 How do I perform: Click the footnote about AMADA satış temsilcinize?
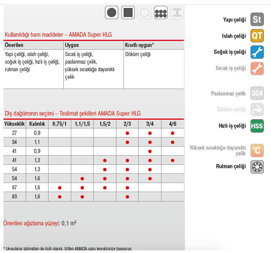coord(68,248)
